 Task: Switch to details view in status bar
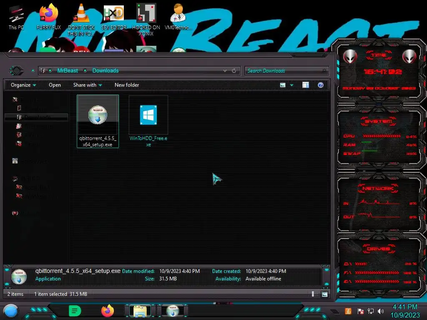tap(313, 294)
